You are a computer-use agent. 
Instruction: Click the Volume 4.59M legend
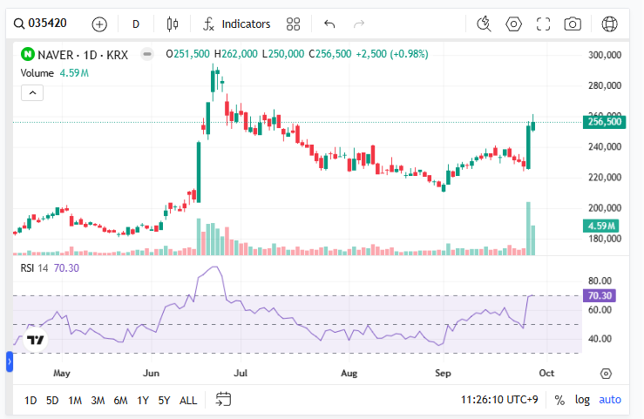point(55,73)
